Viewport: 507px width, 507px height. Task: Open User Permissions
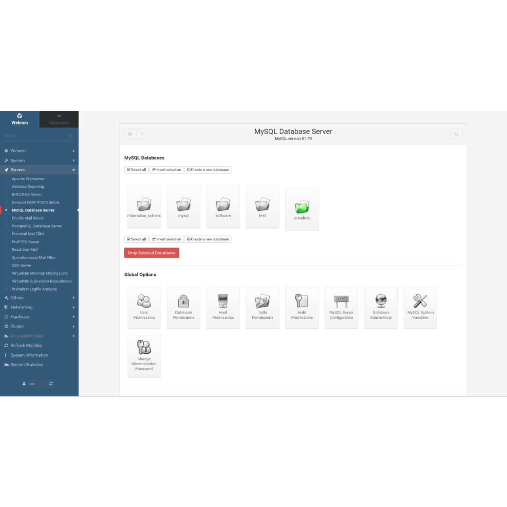click(x=144, y=307)
